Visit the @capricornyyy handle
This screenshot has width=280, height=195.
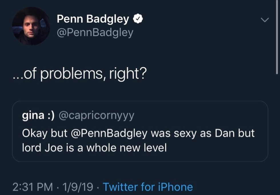(96, 116)
